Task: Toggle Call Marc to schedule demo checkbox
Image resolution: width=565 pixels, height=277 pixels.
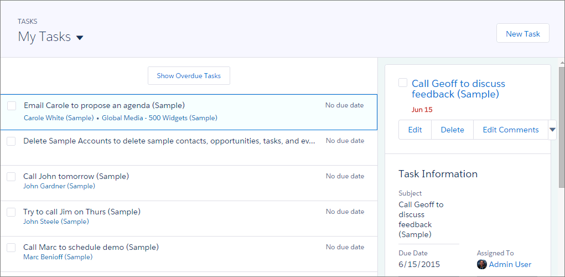Action: tap(11, 248)
